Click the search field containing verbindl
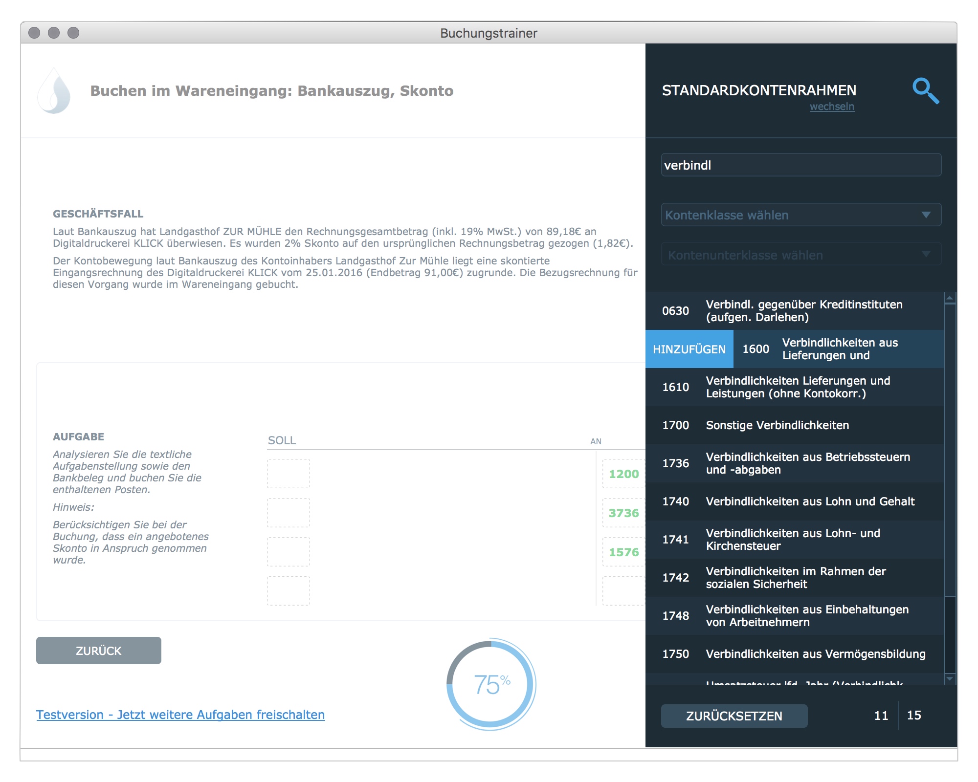 pos(800,165)
